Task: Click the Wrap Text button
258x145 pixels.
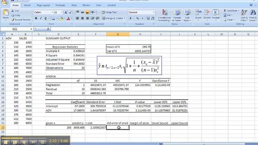Action: (109, 12)
